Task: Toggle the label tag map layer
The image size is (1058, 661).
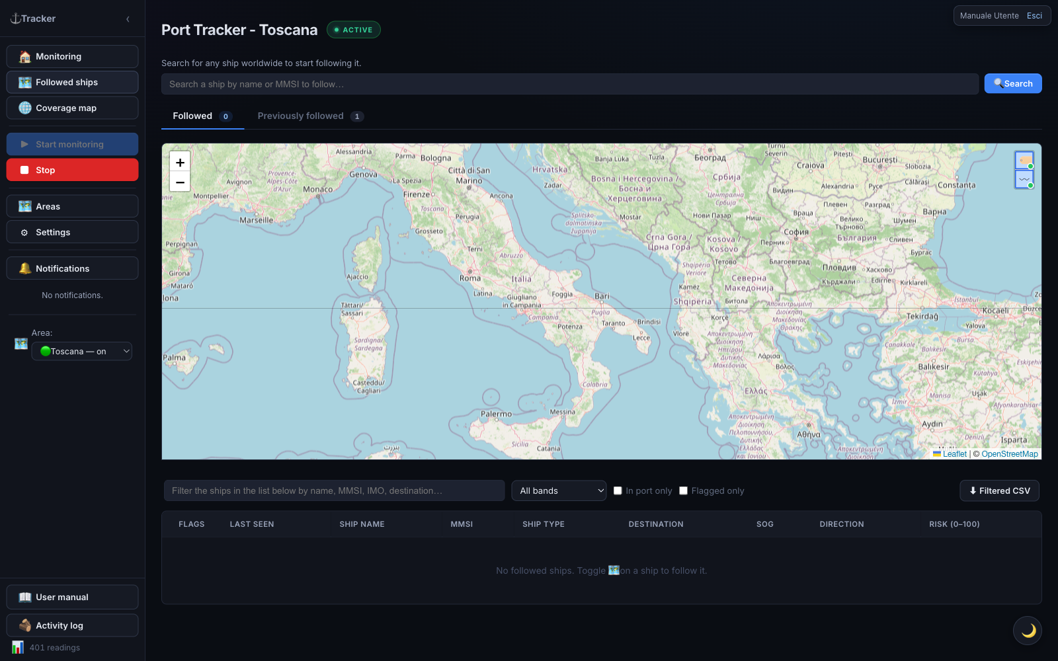Action: click(x=1024, y=160)
